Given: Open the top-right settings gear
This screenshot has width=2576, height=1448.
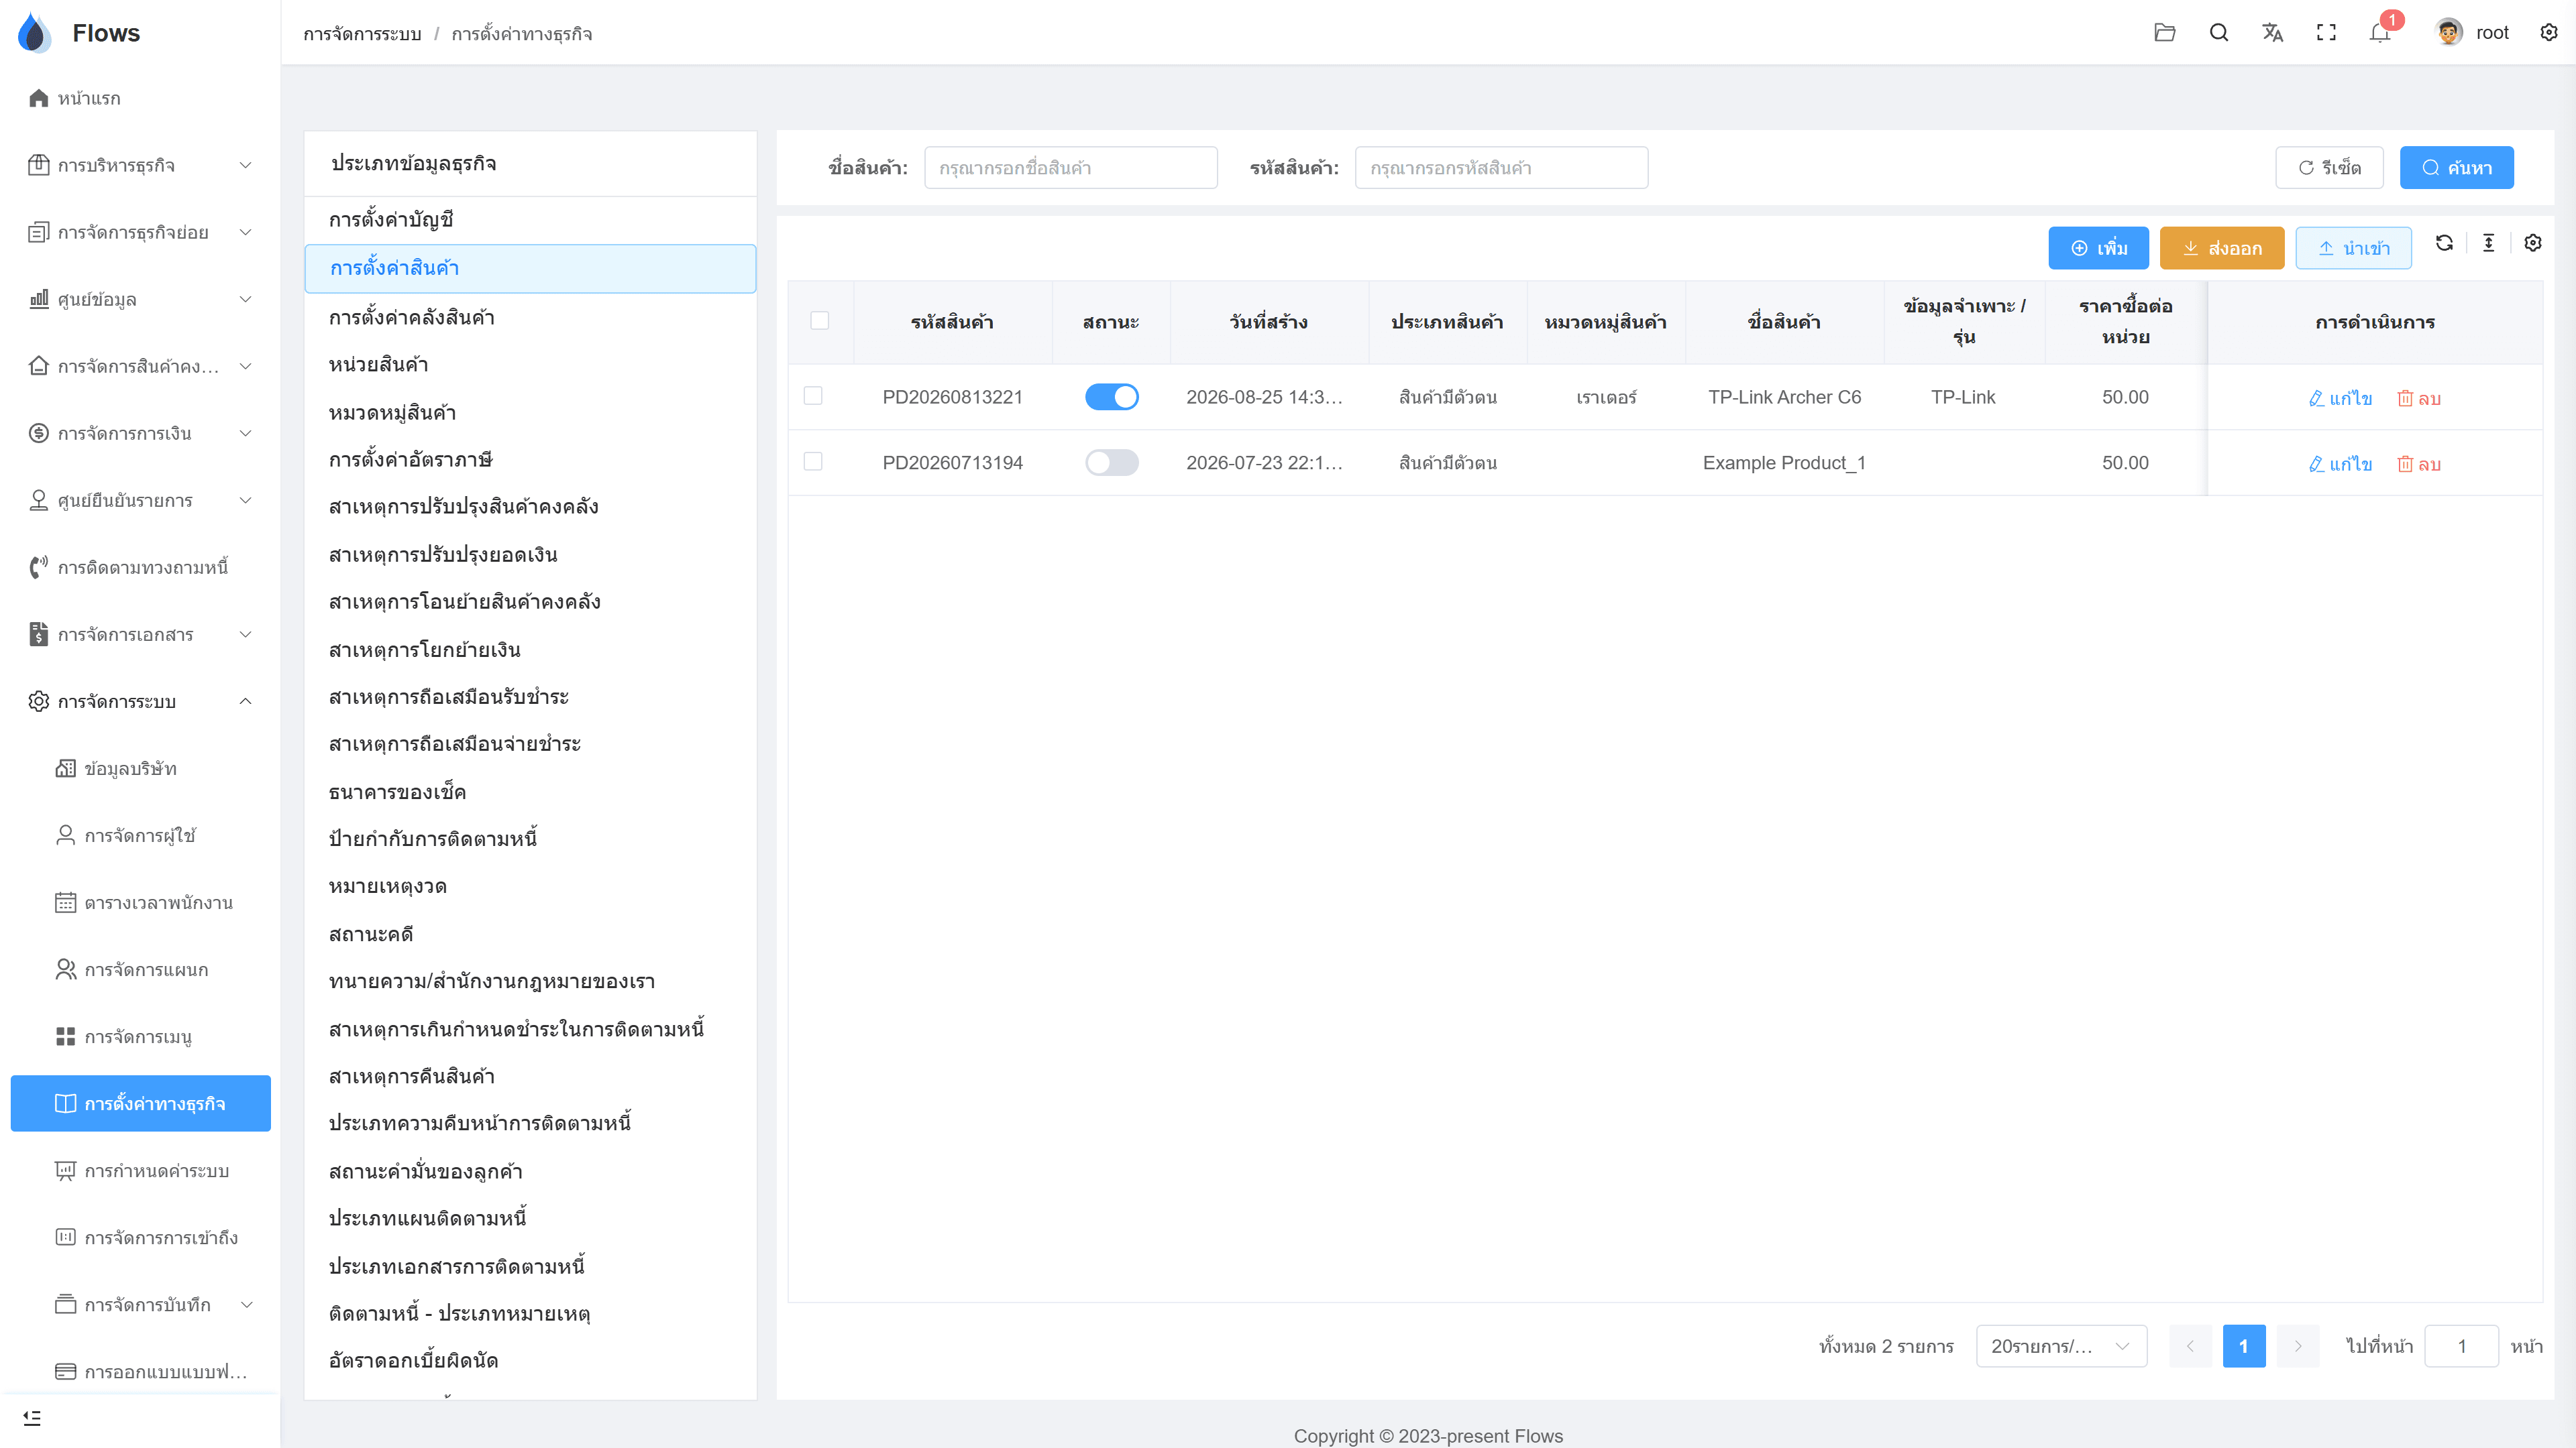Looking at the screenshot, I should tap(2549, 33).
